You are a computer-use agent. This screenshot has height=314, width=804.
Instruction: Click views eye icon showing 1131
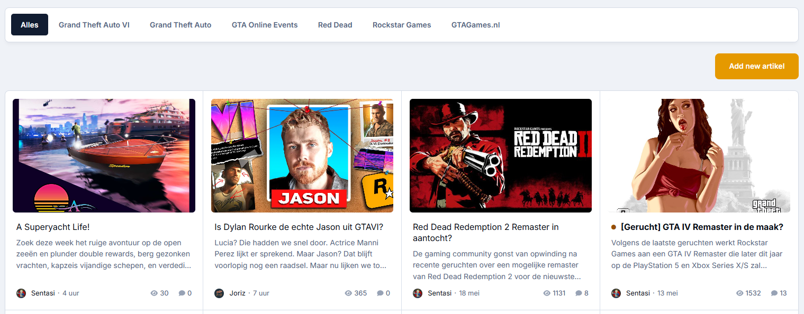click(547, 293)
